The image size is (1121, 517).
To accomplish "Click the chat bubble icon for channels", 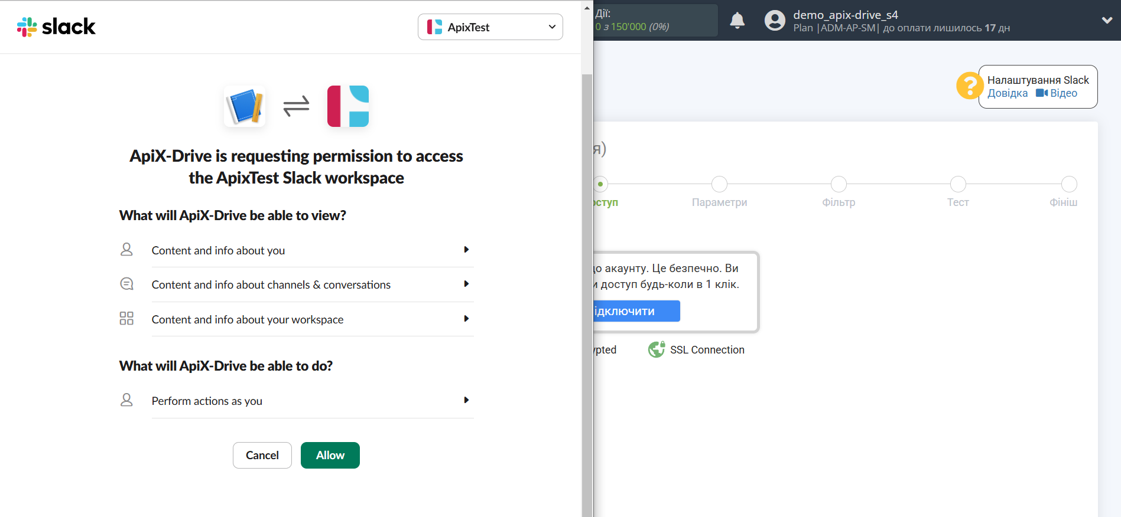I will point(126,284).
